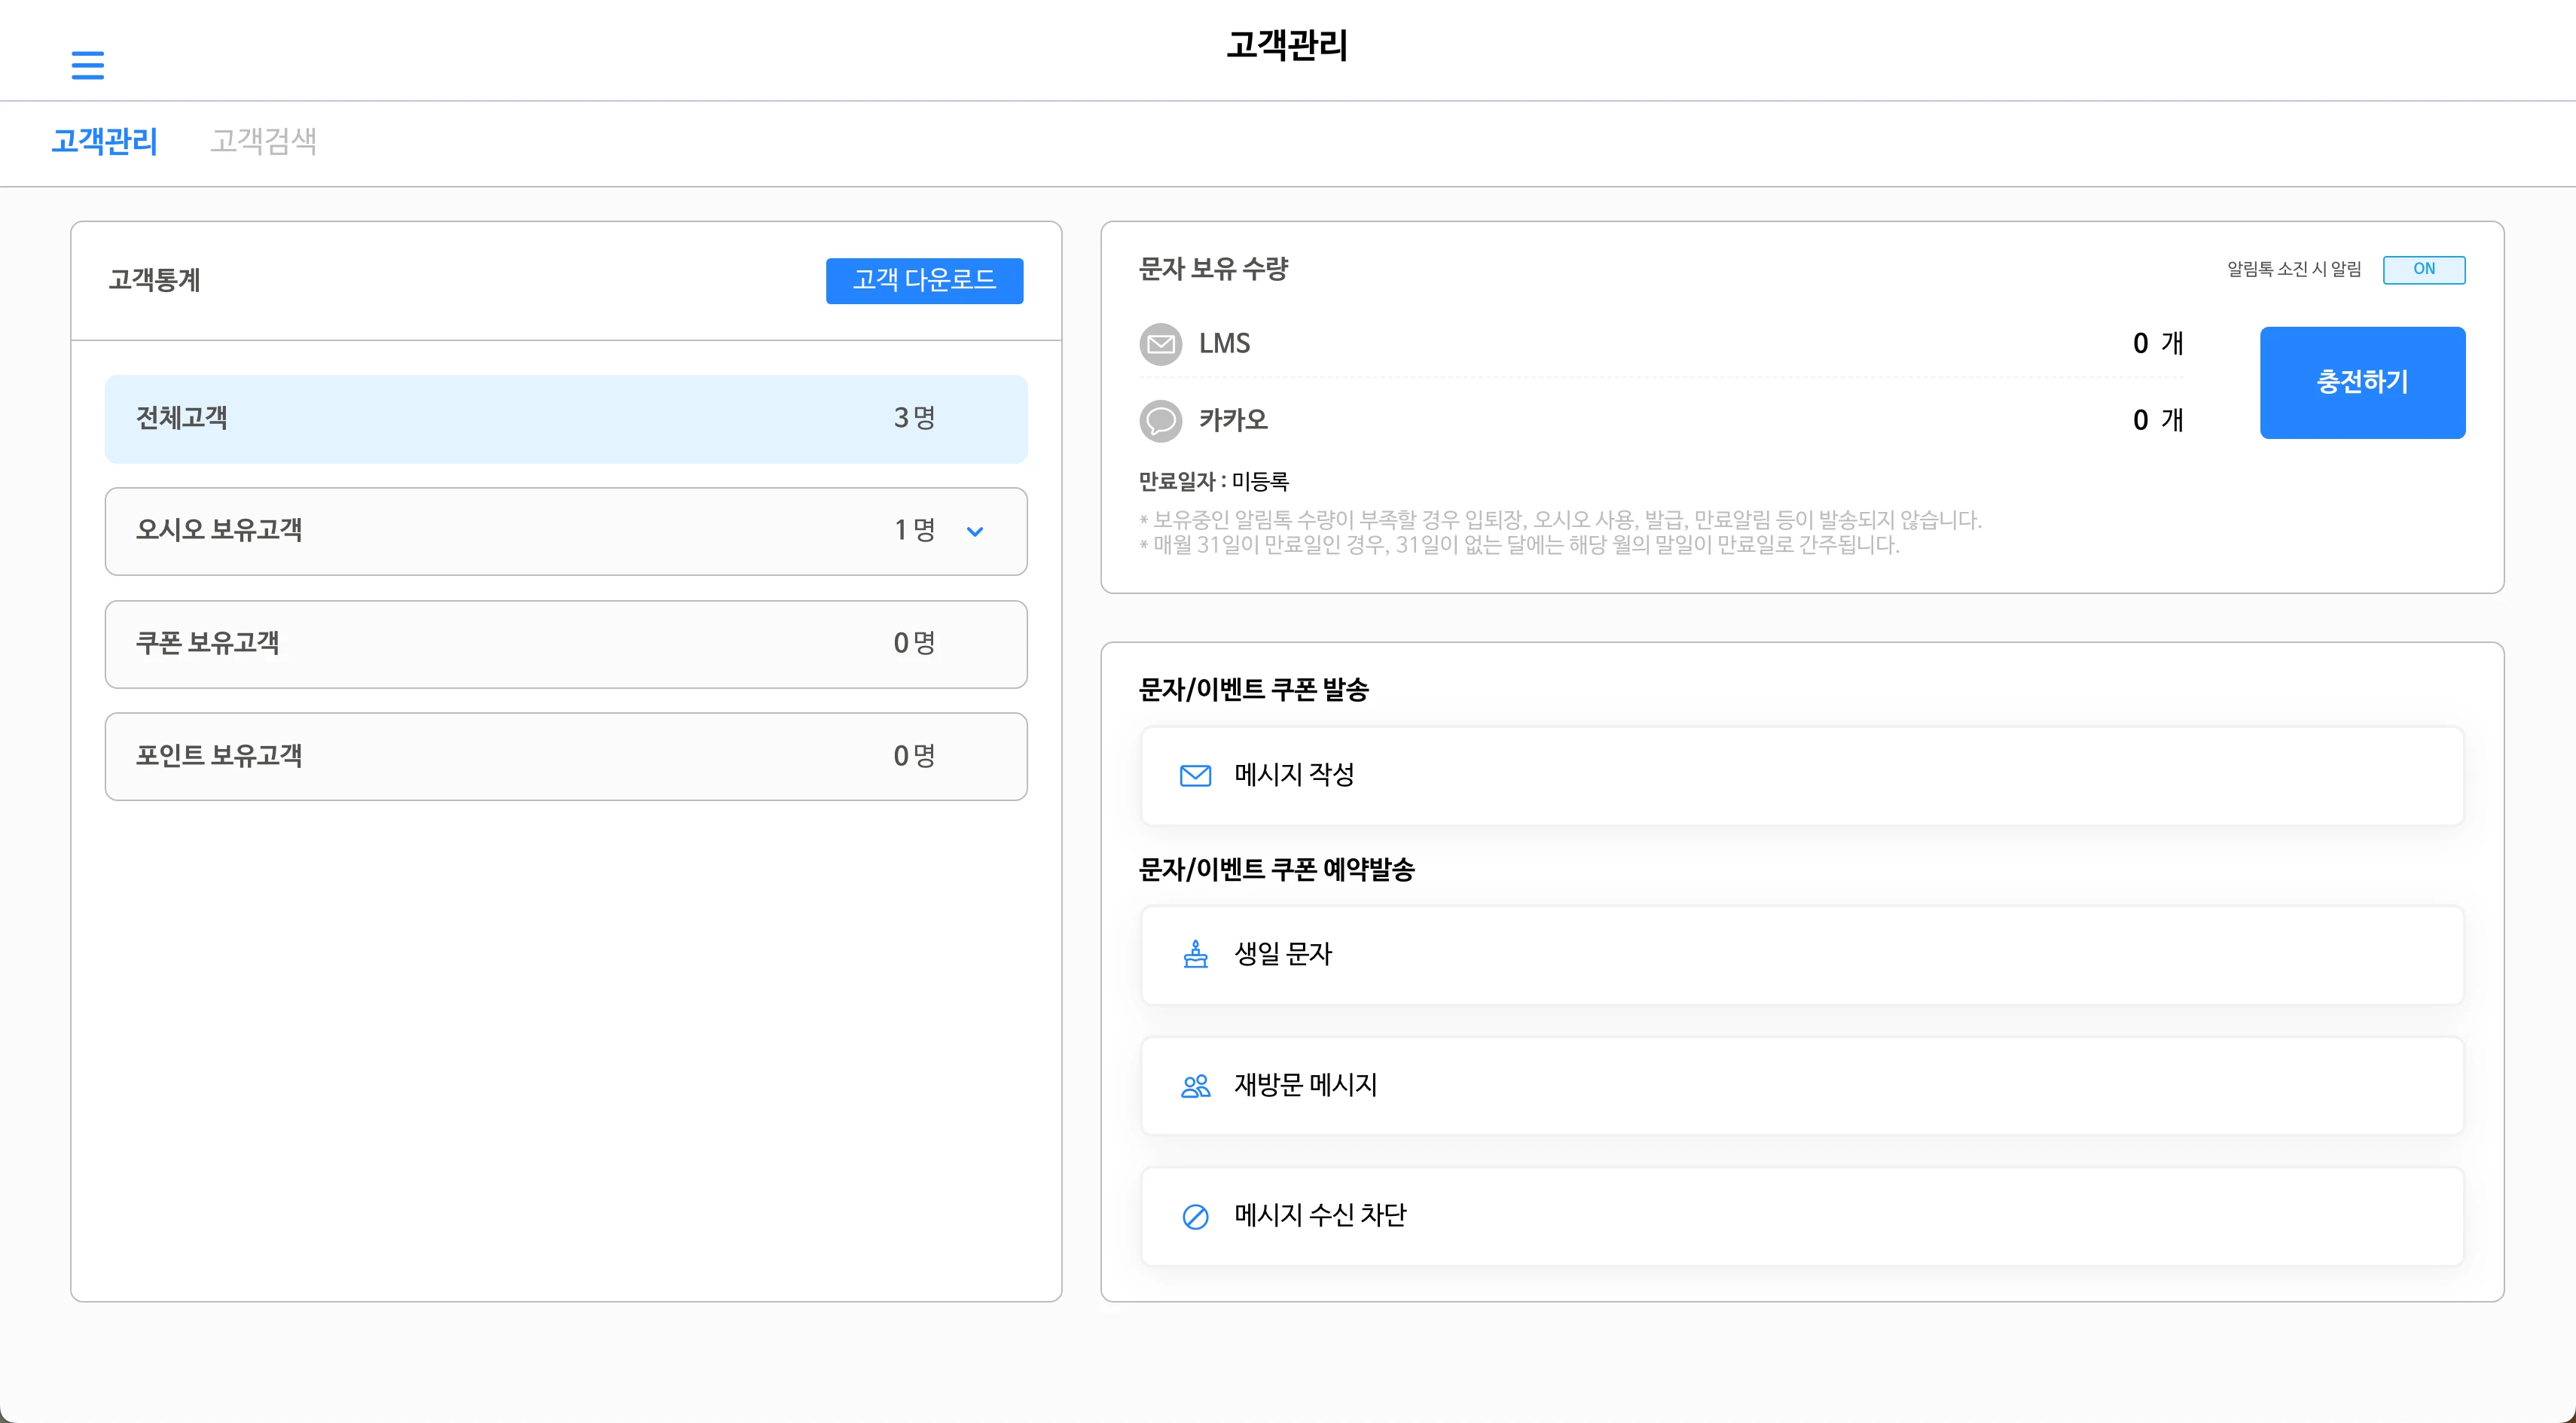Switch to the 고객검색 tab
2576x1423 pixels.
[264, 141]
